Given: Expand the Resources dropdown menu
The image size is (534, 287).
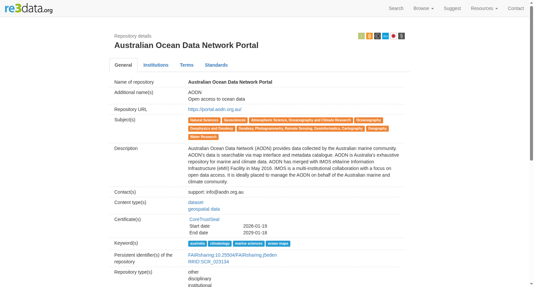Looking at the screenshot, I should click(484, 8).
